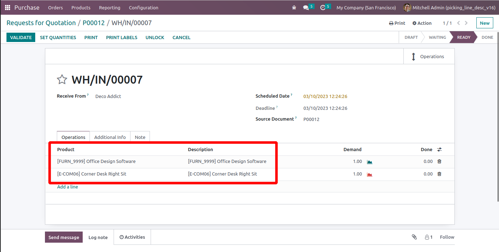This screenshot has width=499, height=252.
Task: Click Log note button
Action: click(98, 237)
